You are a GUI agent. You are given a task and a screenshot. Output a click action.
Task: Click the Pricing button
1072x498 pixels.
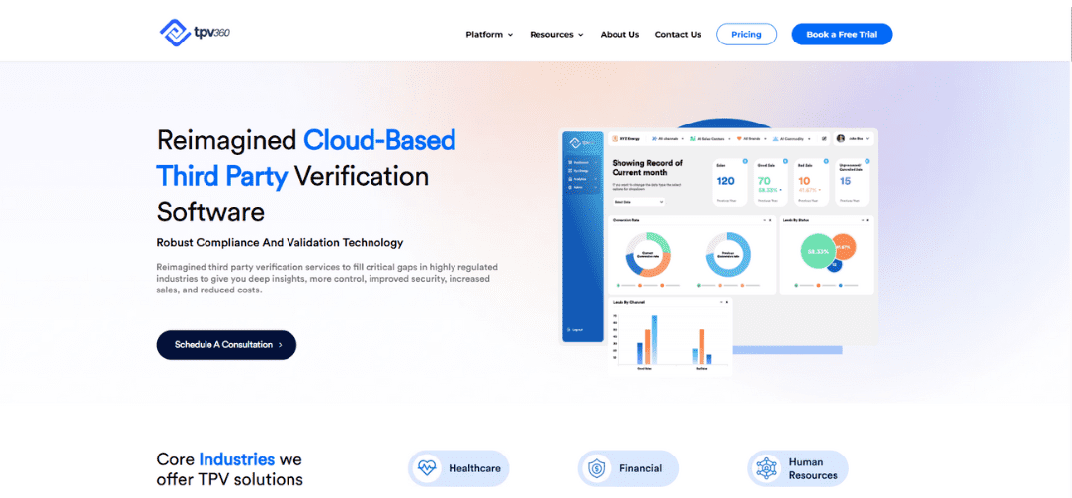[x=746, y=34]
